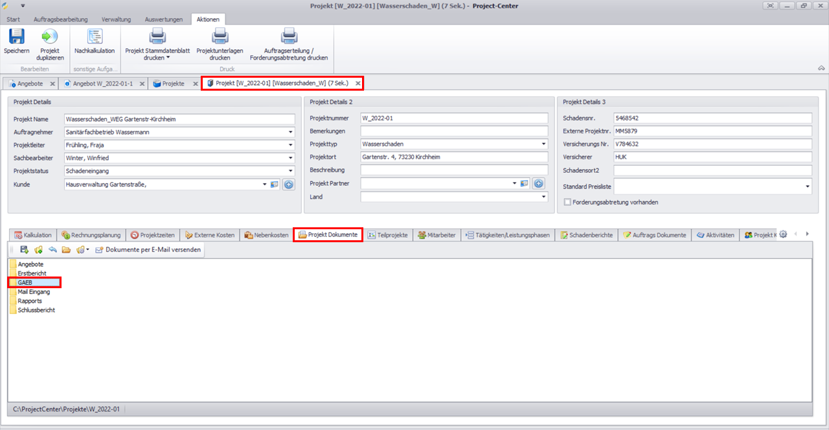Screen dimensions: 829x430
Task: Expand the Projektstatus dropdown
Action: pos(291,171)
